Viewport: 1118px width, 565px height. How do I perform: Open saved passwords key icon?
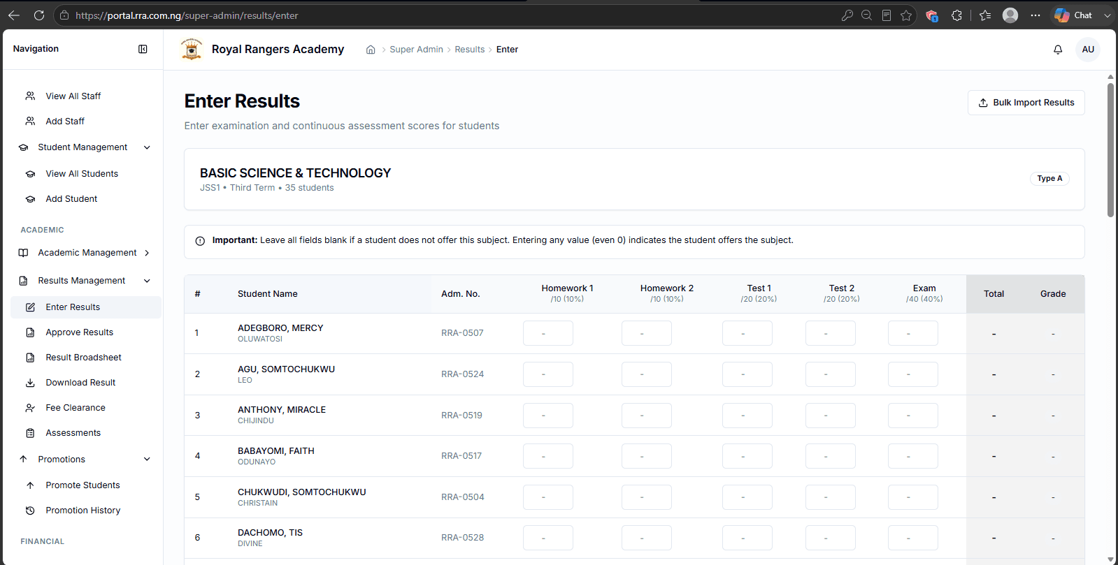pos(847,15)
